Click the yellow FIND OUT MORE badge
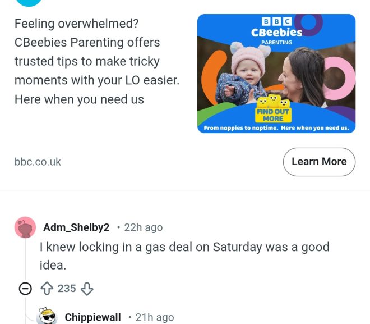The image size is (370, 324). click(x=273, y=115)
